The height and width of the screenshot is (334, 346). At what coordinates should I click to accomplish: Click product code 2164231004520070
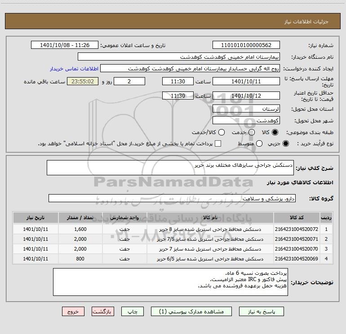click(x=297, y=249)
